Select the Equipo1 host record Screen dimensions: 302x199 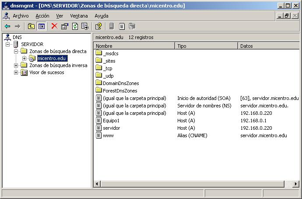pyautogui.click(x=197, y=121)
